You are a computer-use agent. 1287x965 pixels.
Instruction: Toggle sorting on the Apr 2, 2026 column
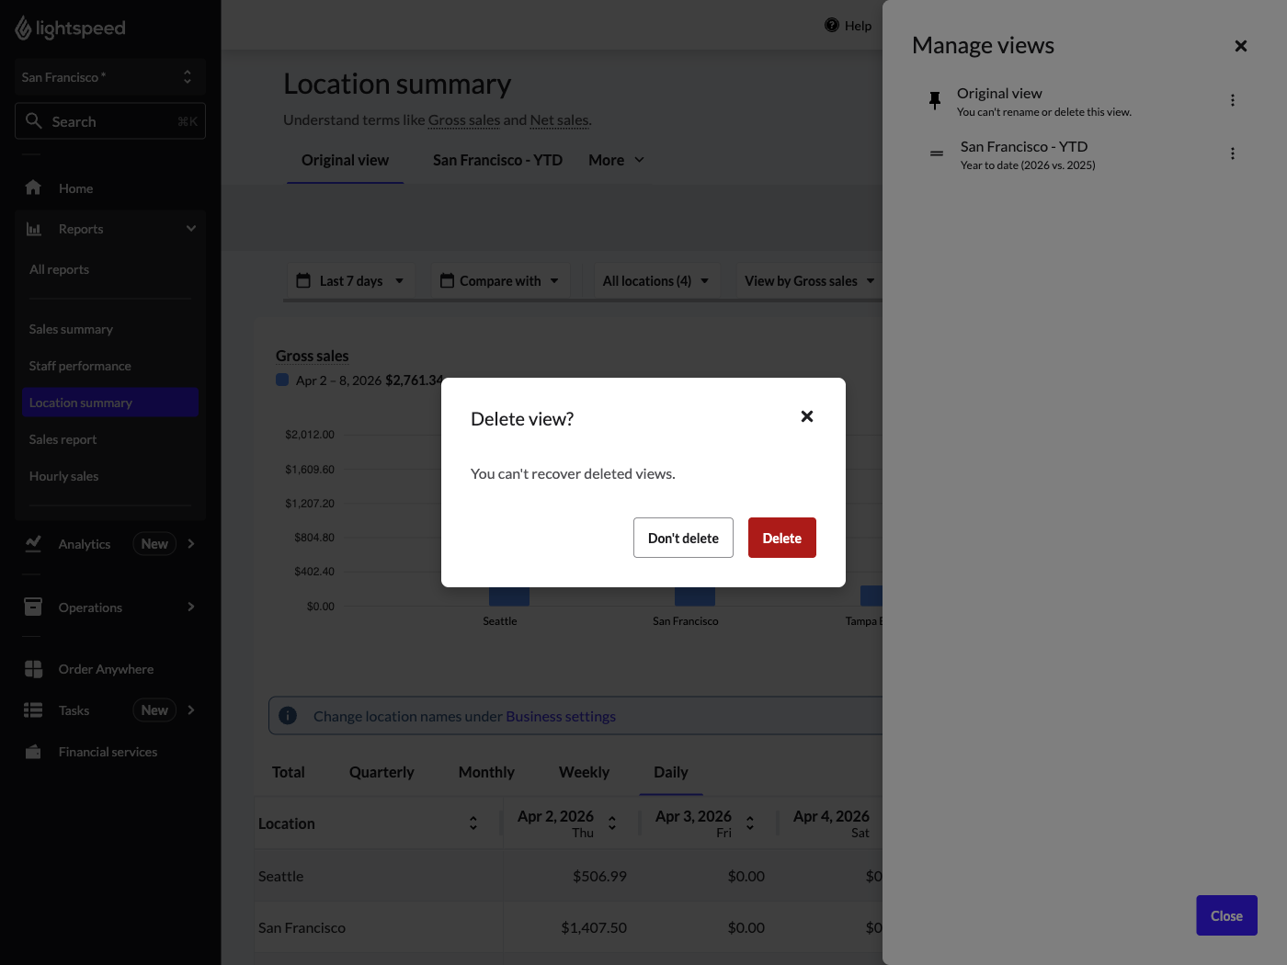[x=611, y=823]
